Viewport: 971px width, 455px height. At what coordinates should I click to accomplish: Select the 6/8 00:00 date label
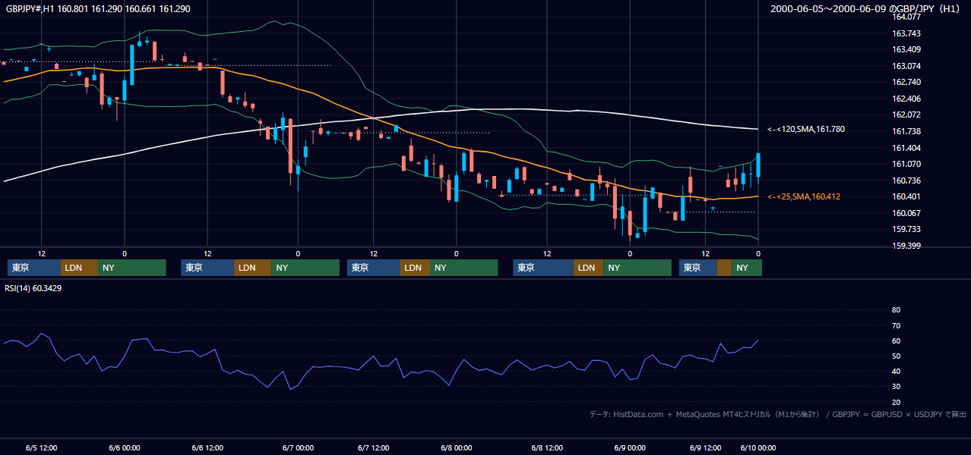[x=456, y=447]
